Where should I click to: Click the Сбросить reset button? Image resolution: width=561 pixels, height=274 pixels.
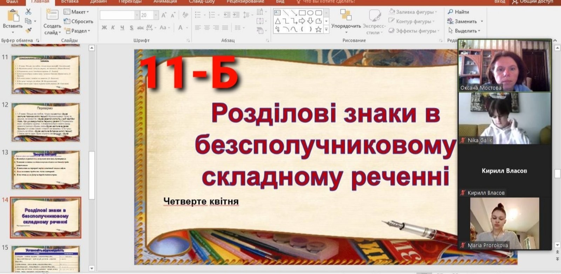point(79,21)
